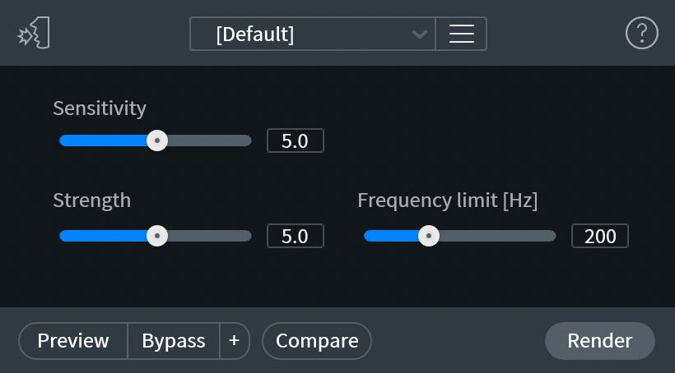Click the Frequency limit [Hz] label
This screenshot has height=373, width=675.
pyautogui.click(x=447, y=200)
